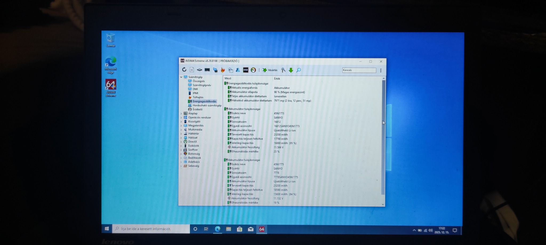Click the memory module toolbar icon
Screen dimensions: 546x245
(207, 70)
